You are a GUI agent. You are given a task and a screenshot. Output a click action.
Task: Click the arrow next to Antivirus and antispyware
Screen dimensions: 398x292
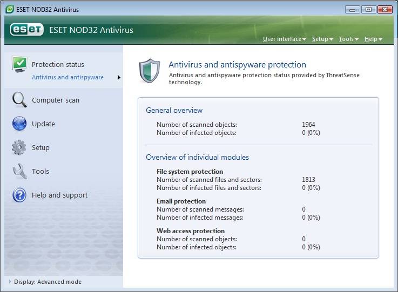(x=119, y=77)
